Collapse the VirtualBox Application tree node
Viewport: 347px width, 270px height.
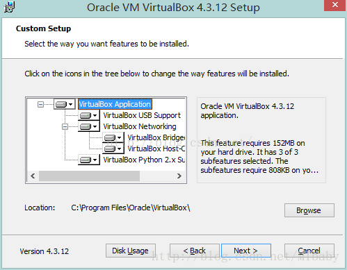[x=40, y=105]
